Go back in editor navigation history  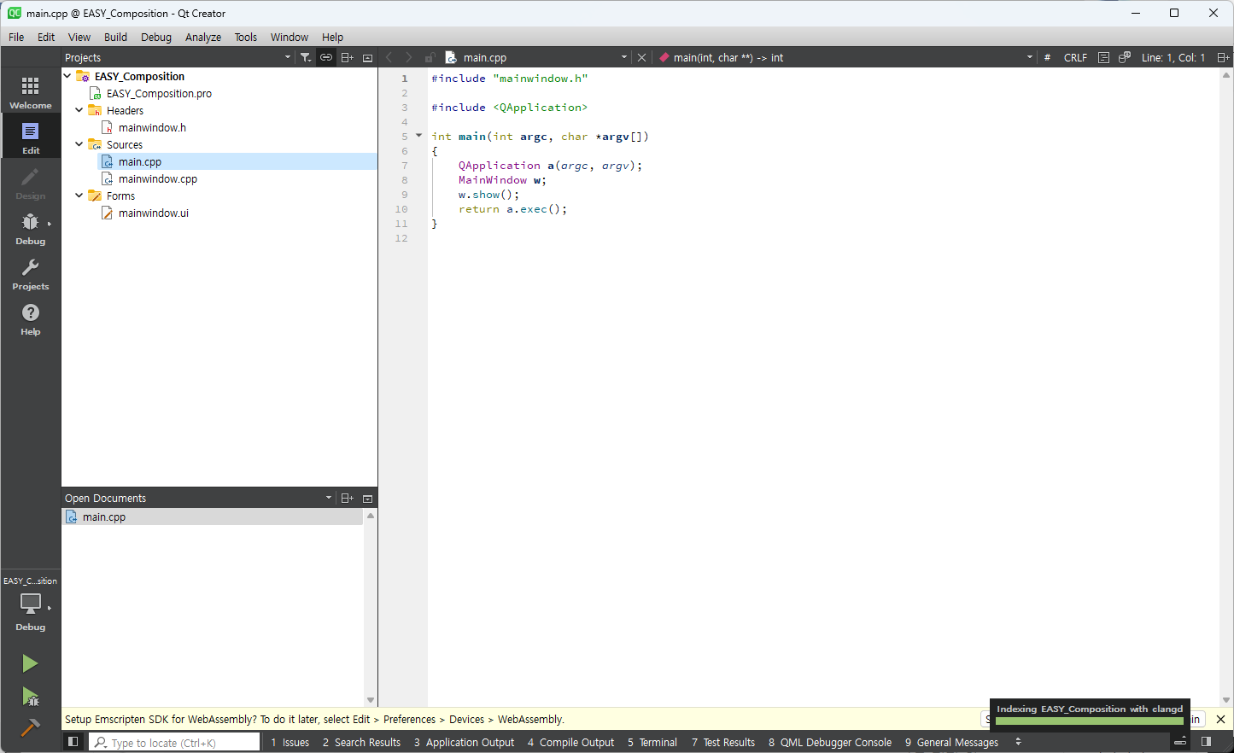389,57
